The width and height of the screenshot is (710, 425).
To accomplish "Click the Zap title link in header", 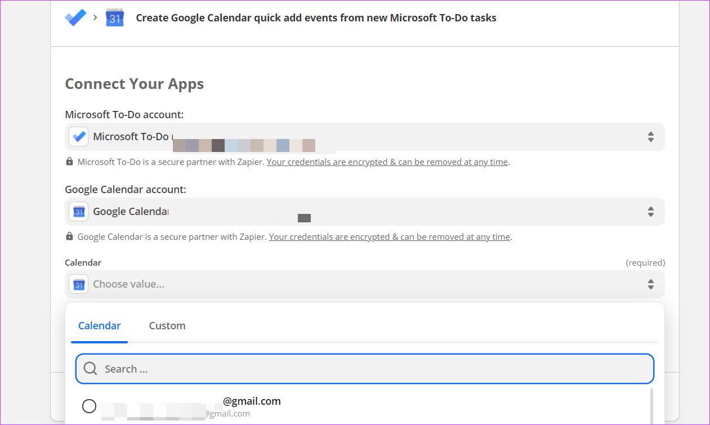I will coord(315,17).
